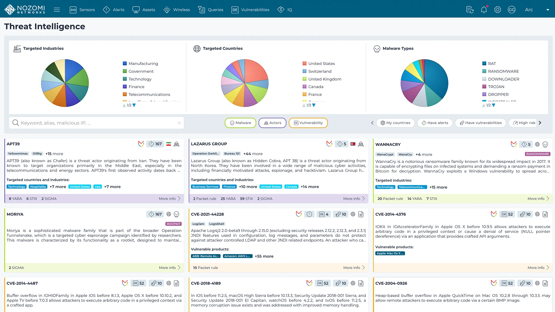Click the document icon on CVE-2004-0926 card
Viewport: 555px width, 312px height.
pyautogui.click(x=545, y=283)
